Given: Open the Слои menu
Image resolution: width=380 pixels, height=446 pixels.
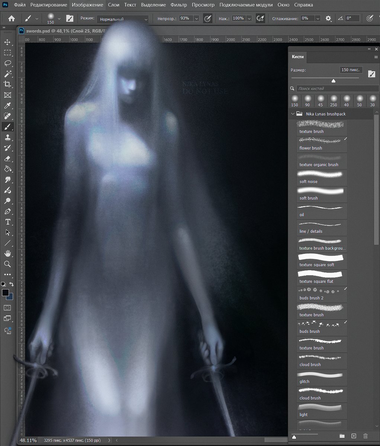Looking at the screenshot, I should 114,5.
